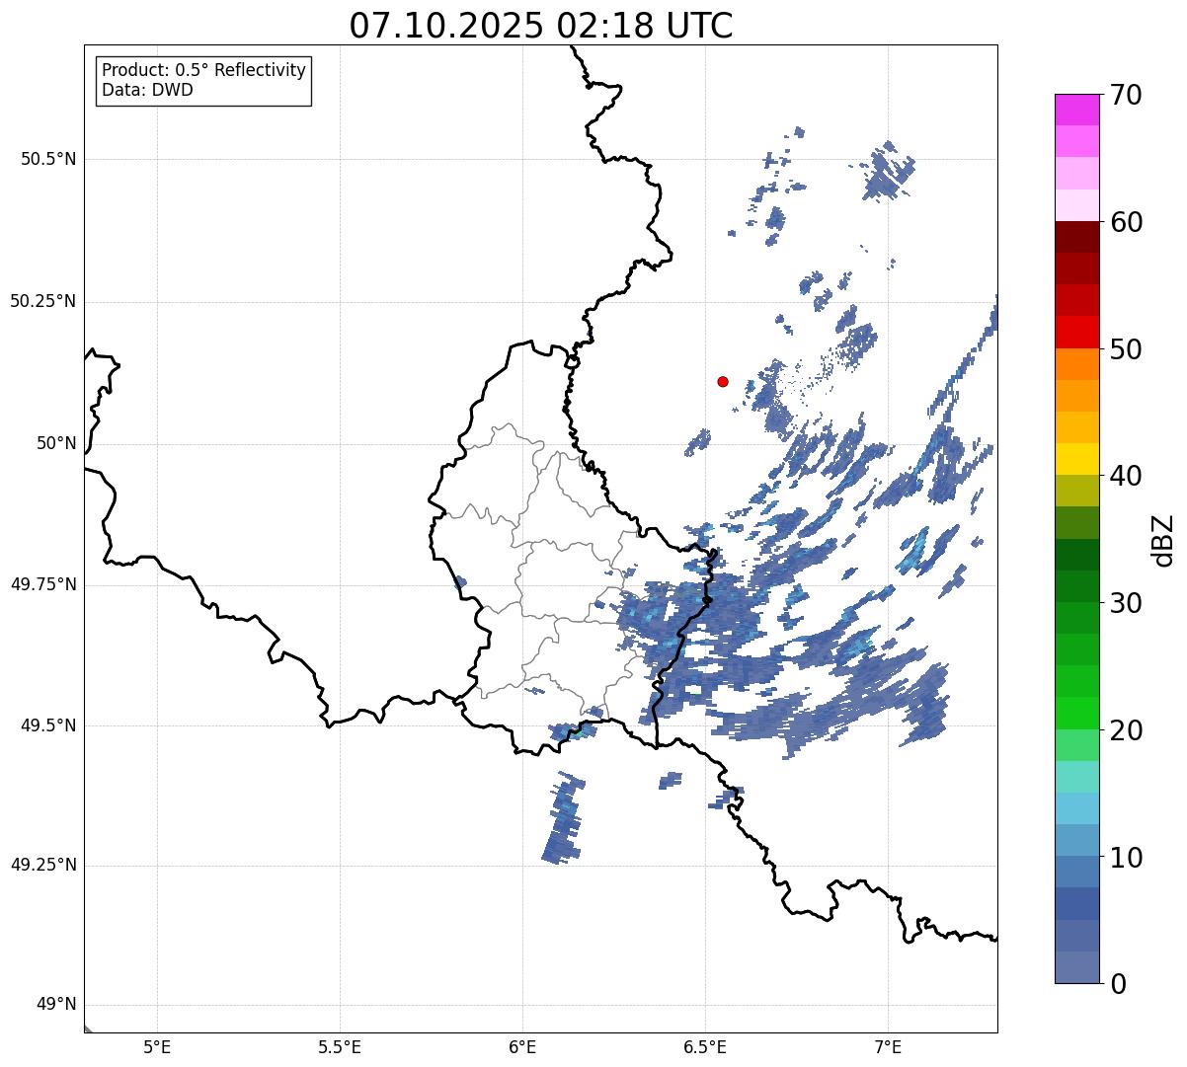Image resolution: width=1187 pixels, height=1067 pixels.
Task: Click the colorbar tick label 30
Action: 1126,603
